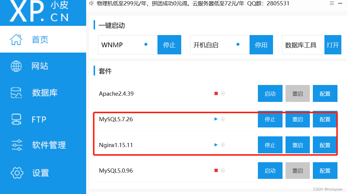Screen dimensions: 347x194
Task: Click the FTP server icon
Action: [x=16, y=119]
